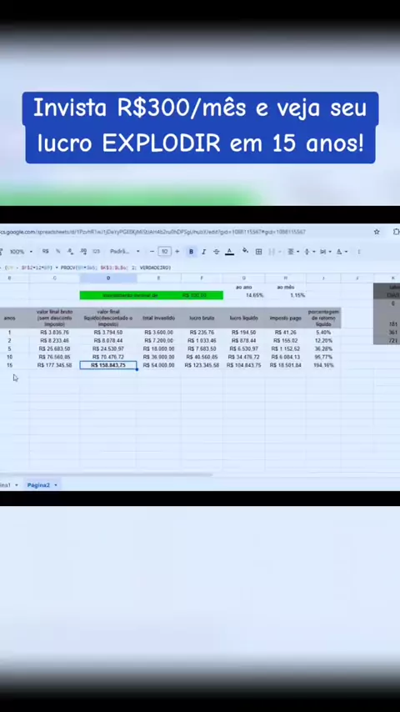
Task: Format selection as percent
Action: [x=58, y=252]
